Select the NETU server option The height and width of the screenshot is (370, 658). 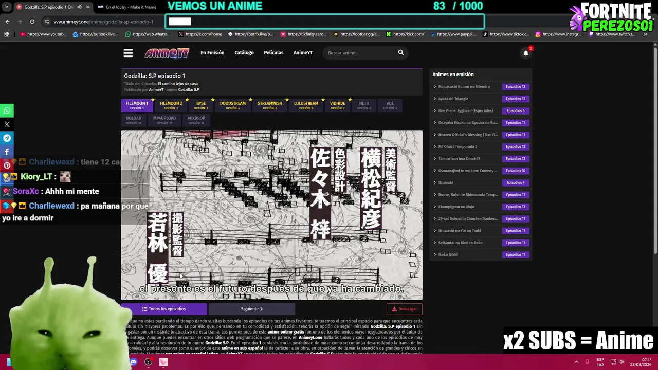(x=364, y=105)
